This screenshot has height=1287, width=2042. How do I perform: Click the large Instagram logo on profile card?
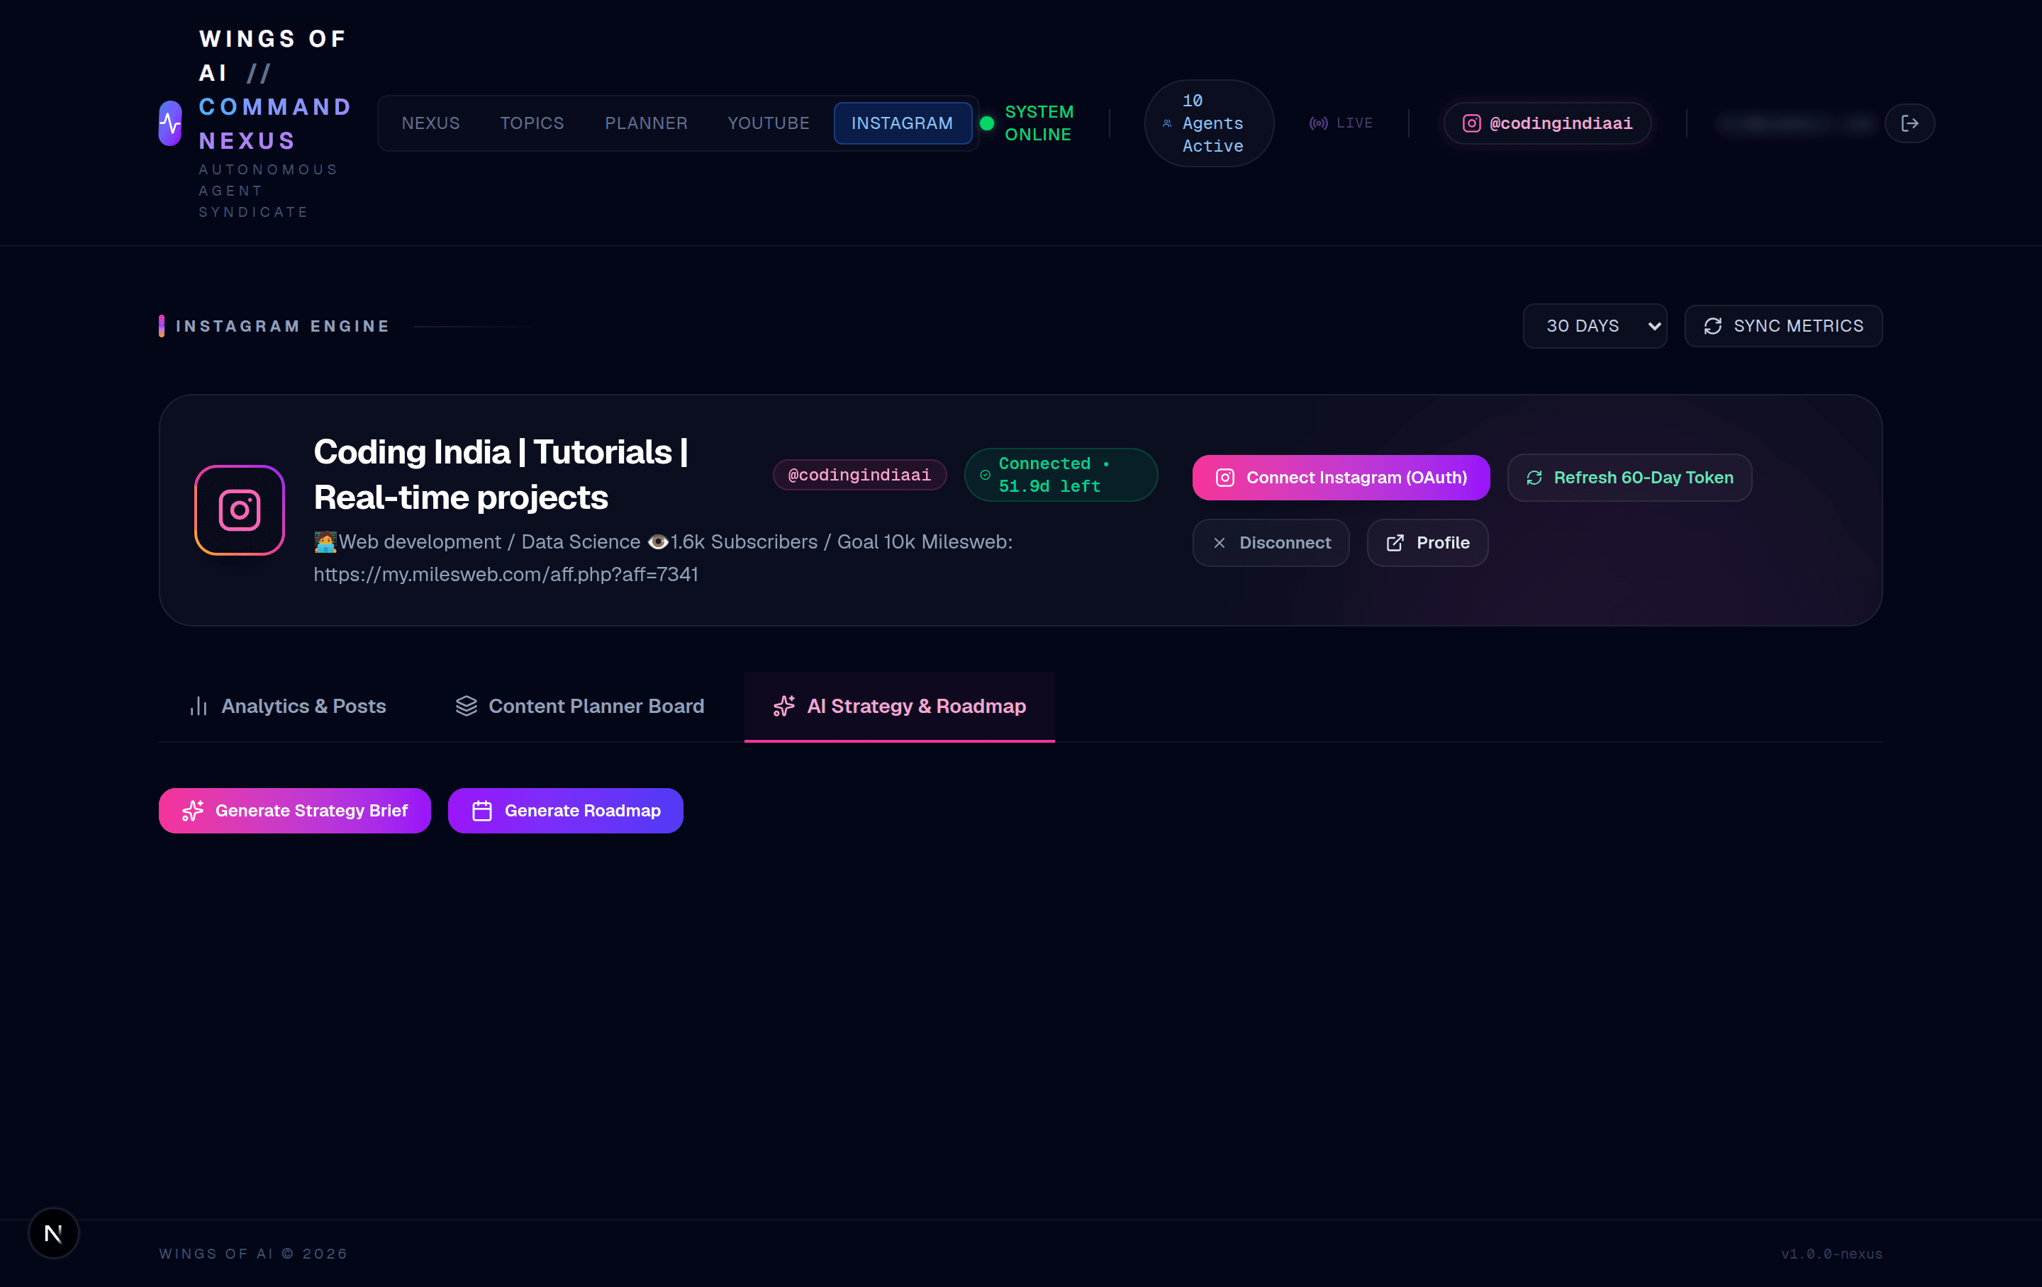point(239,510)
